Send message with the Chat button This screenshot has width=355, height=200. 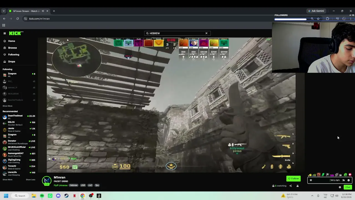(x=348, y=187)
